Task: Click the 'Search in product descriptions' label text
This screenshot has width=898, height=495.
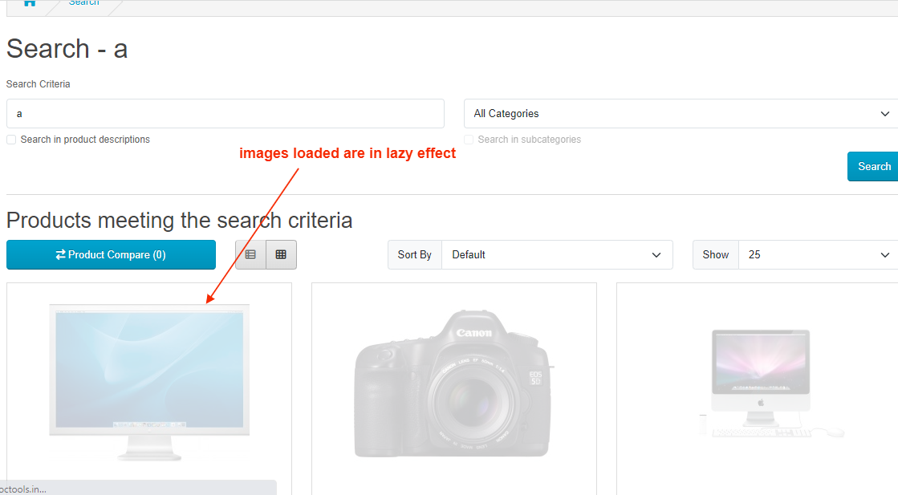Action: 85,140
